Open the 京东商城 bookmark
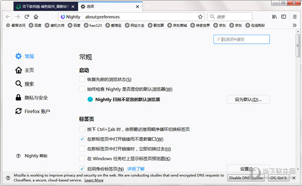This screenshot has height=186, width=302. pos(177,25)
